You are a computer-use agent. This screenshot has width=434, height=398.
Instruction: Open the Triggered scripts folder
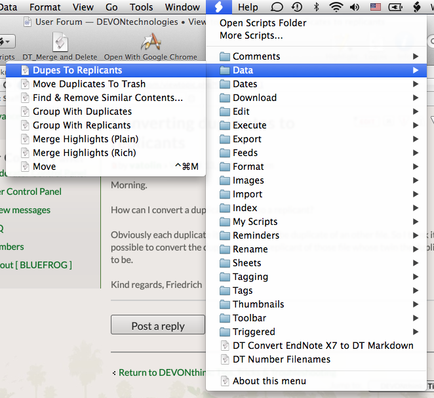pyautogui.click(x=317, y=332)
